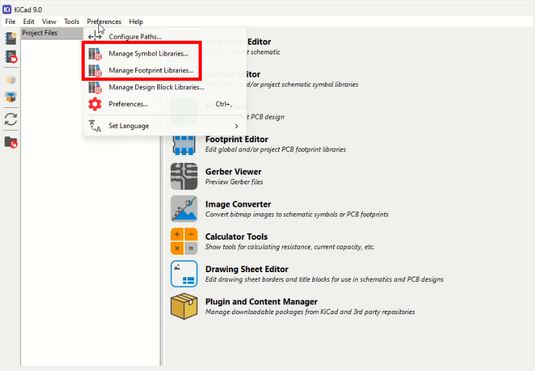Click the Set Language translate icon
Screen dimensions: 535x371
(95, 126)
